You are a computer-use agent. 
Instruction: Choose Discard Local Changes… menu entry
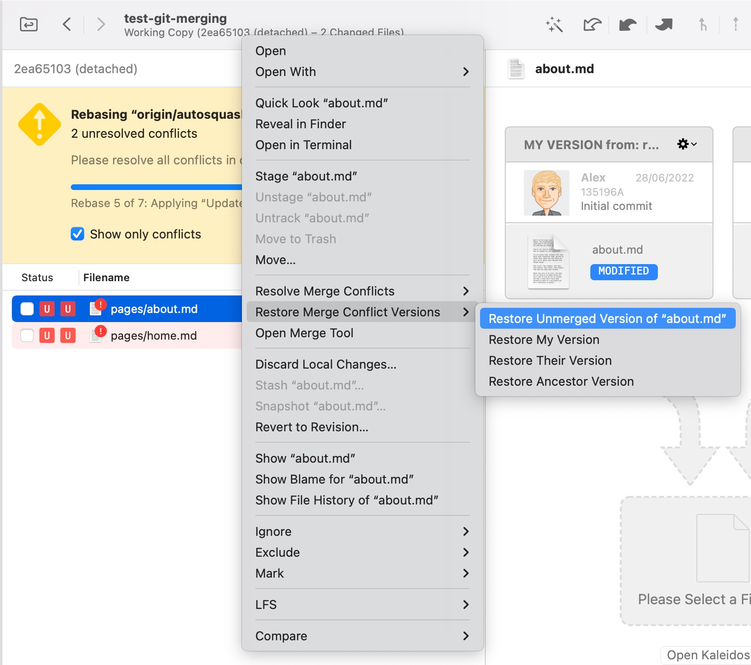326,364
